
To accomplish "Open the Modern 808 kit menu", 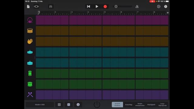I will (x=40, y=104).
